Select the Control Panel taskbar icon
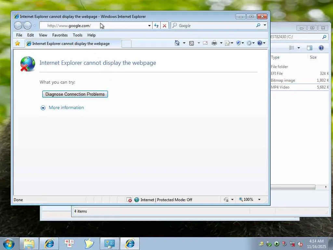Image resolution: width=333 pixels, height=250 pixels. pyautogui.click(x=110, y=243)
